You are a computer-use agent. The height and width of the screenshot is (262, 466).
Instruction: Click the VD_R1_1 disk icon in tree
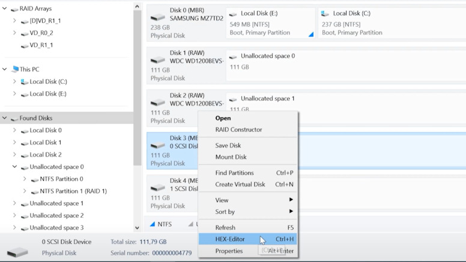click(x=25, y=46)
